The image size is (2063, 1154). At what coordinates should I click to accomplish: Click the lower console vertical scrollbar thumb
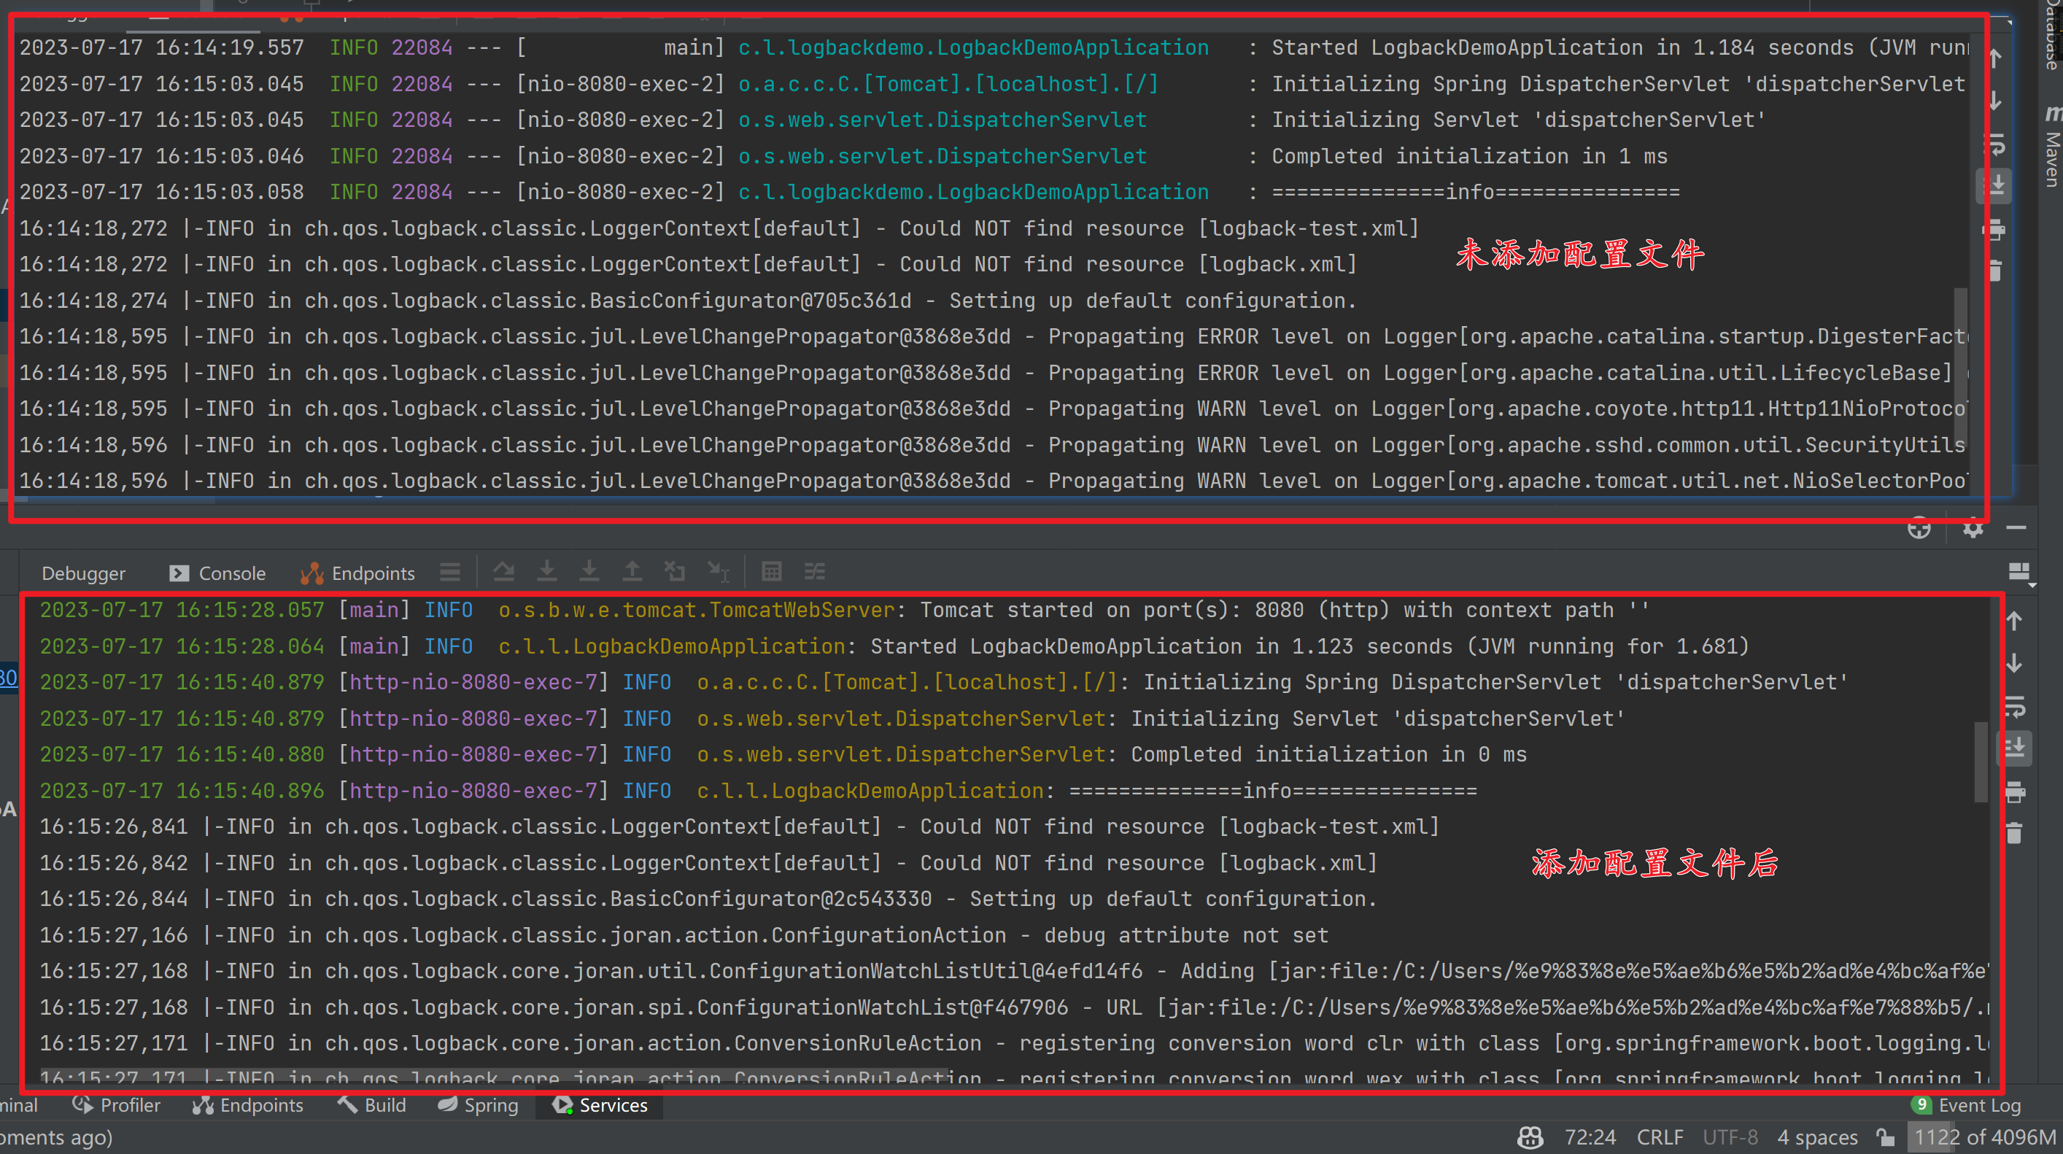[x=1981, y=761]
